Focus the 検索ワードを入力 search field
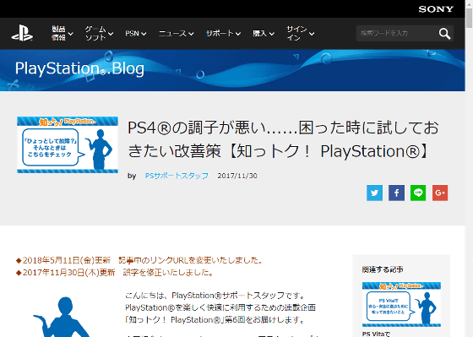Viewport: 473px width, 337px height. pyautogui.click(x=397, y=33)
